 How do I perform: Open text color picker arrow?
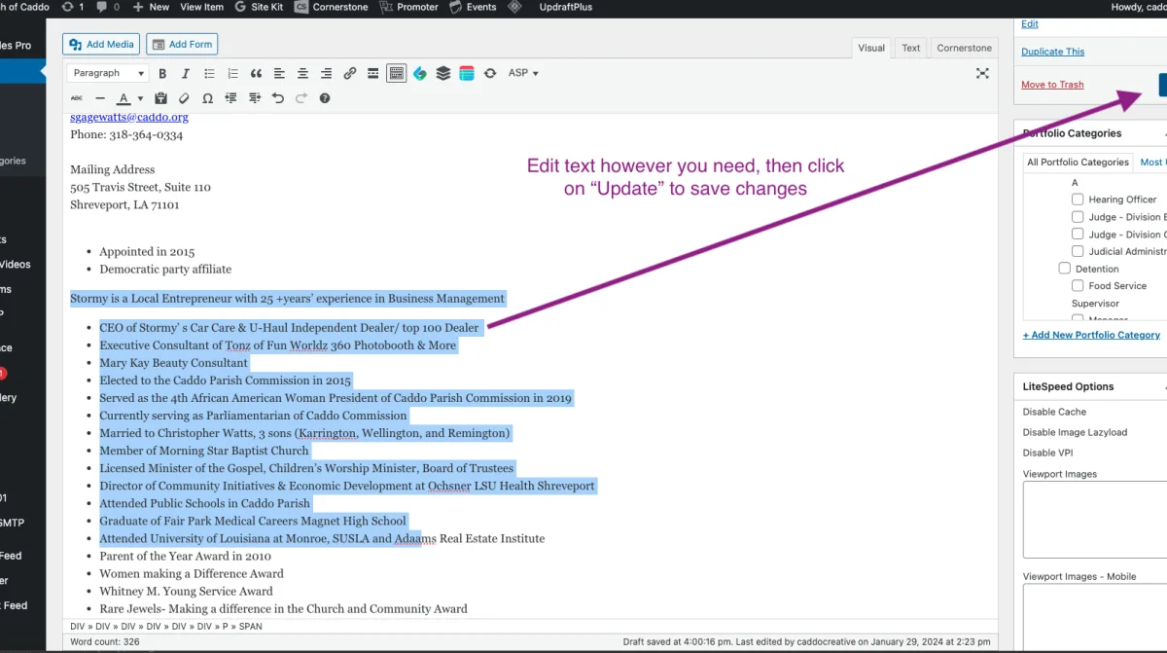[x=140, y=98]
